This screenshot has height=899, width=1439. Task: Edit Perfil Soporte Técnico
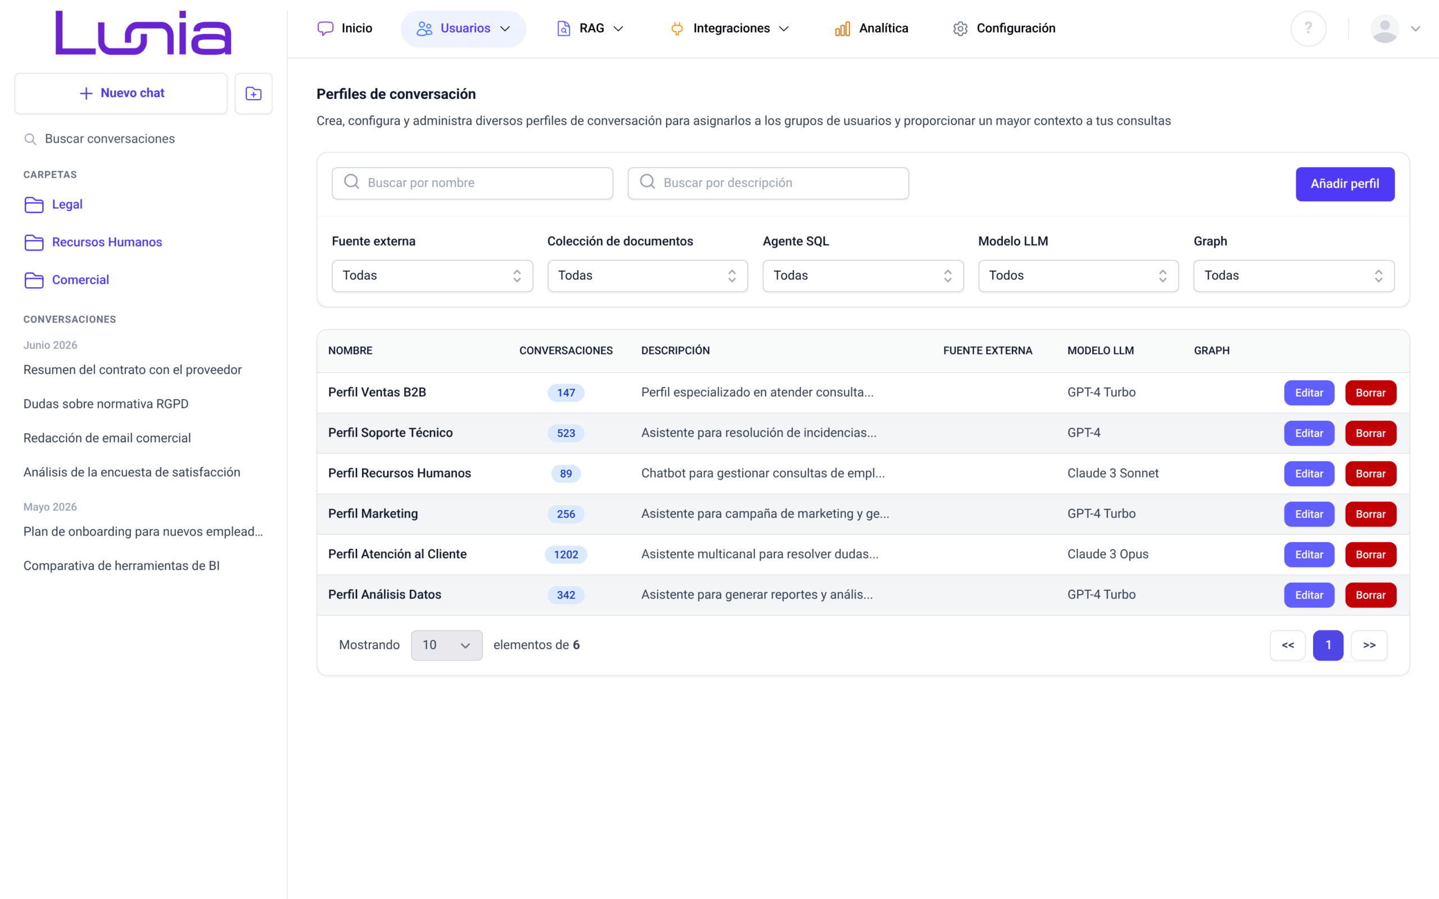coord(1309,433)
